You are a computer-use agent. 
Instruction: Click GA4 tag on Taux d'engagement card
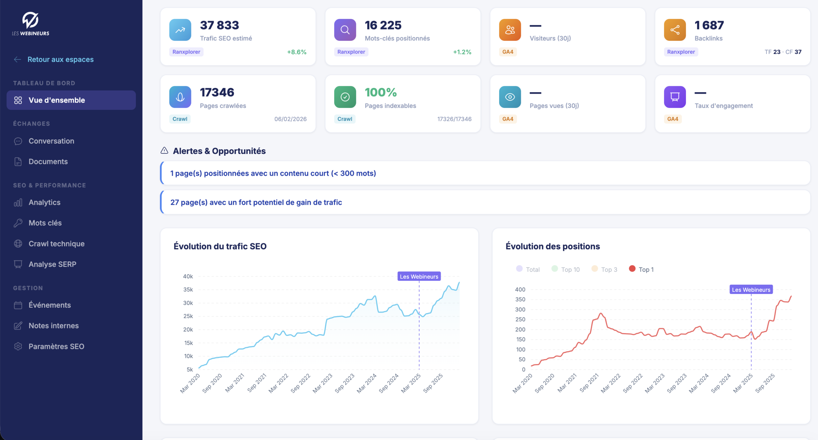(673, 119)
